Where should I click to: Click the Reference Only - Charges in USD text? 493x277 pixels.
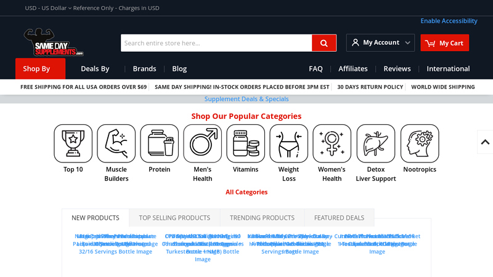[x=116, y=8]
